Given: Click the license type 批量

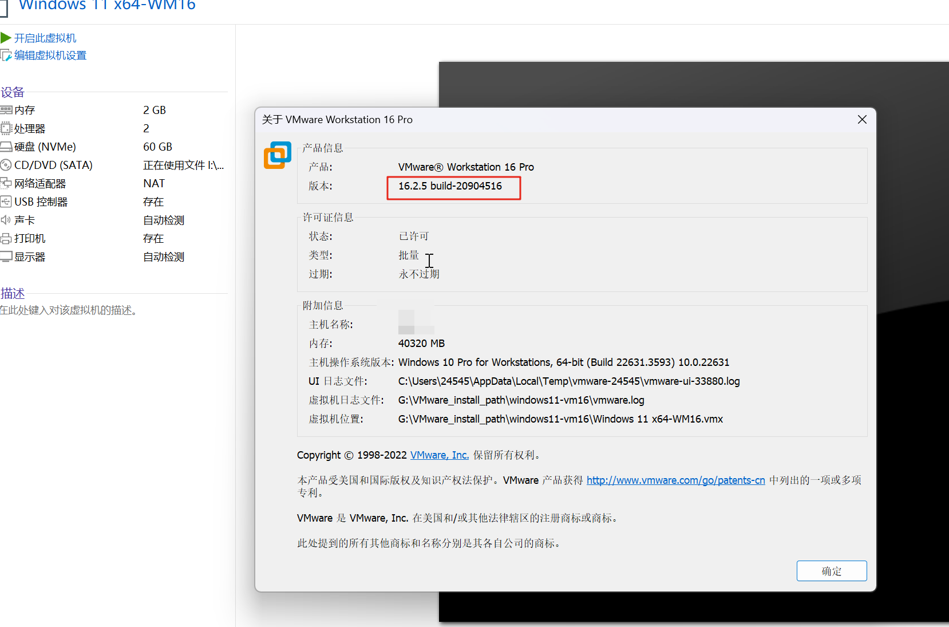Looking at the screenshot, I should [409, 255].
